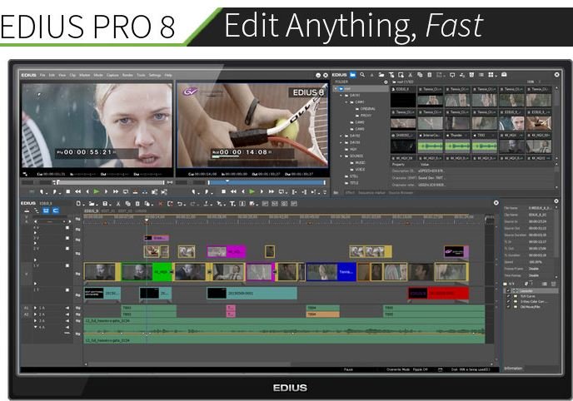
Task: Switch to the Sequence marker tab
Action: [x=371, y=193]
